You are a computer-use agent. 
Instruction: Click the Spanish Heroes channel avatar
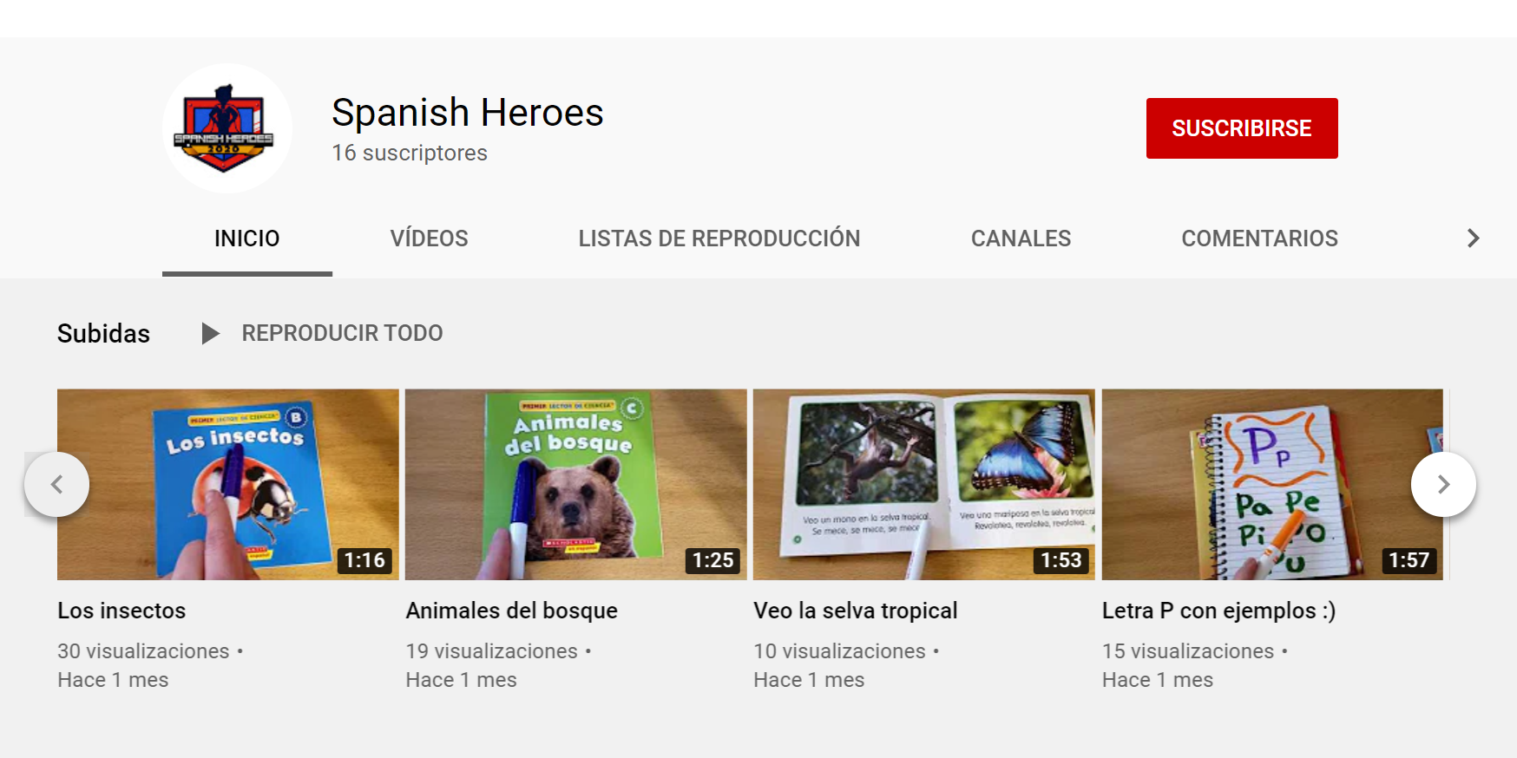(x=227, y=128)
